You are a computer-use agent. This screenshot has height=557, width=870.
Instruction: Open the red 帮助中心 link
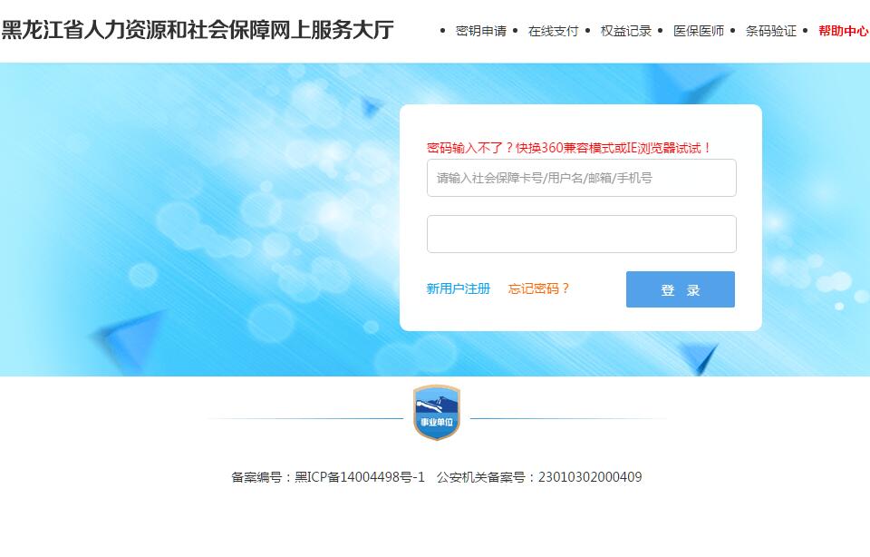[844, 31]
